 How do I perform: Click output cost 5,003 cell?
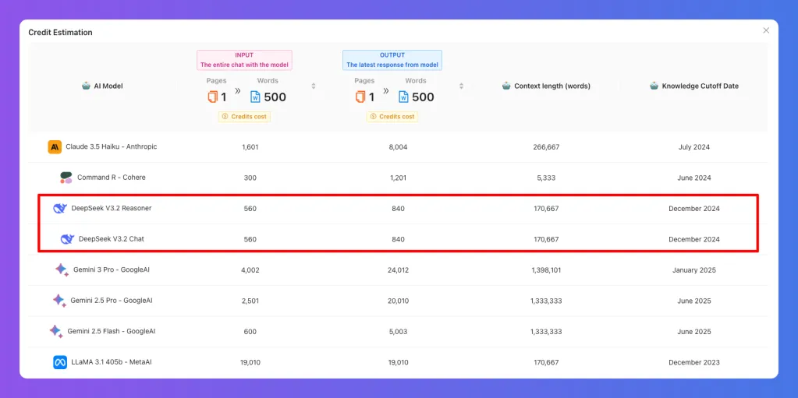click(398, 332)
